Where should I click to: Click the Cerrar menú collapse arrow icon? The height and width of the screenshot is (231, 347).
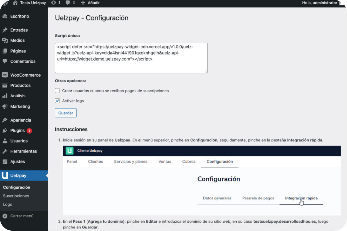pyautogui.click(x=5, y=216)
